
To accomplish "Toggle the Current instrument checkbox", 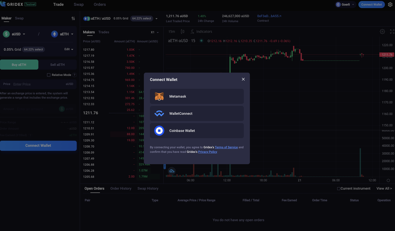I will (x=339, y=189).
